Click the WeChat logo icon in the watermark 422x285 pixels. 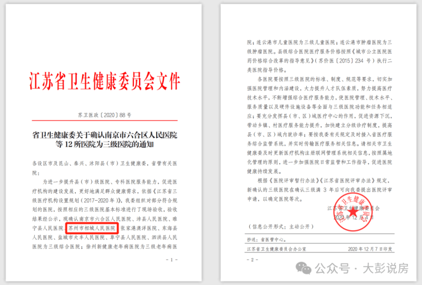[x=303, y=268]
